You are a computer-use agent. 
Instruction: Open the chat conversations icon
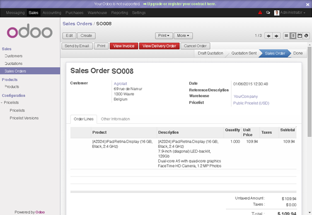(x=268, y=12)
